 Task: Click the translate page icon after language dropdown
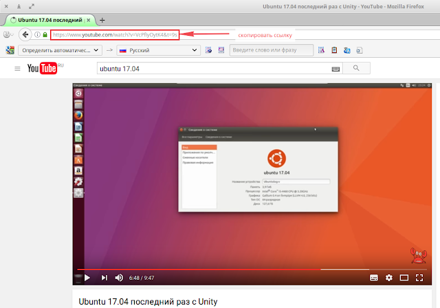click(x=208, y=50)
